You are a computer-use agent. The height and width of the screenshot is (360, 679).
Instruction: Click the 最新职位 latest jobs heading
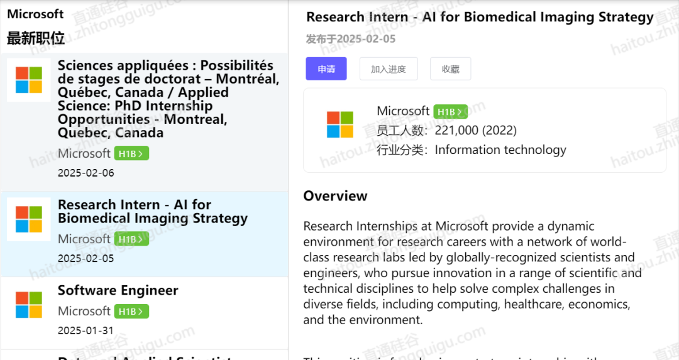point(35,38)
